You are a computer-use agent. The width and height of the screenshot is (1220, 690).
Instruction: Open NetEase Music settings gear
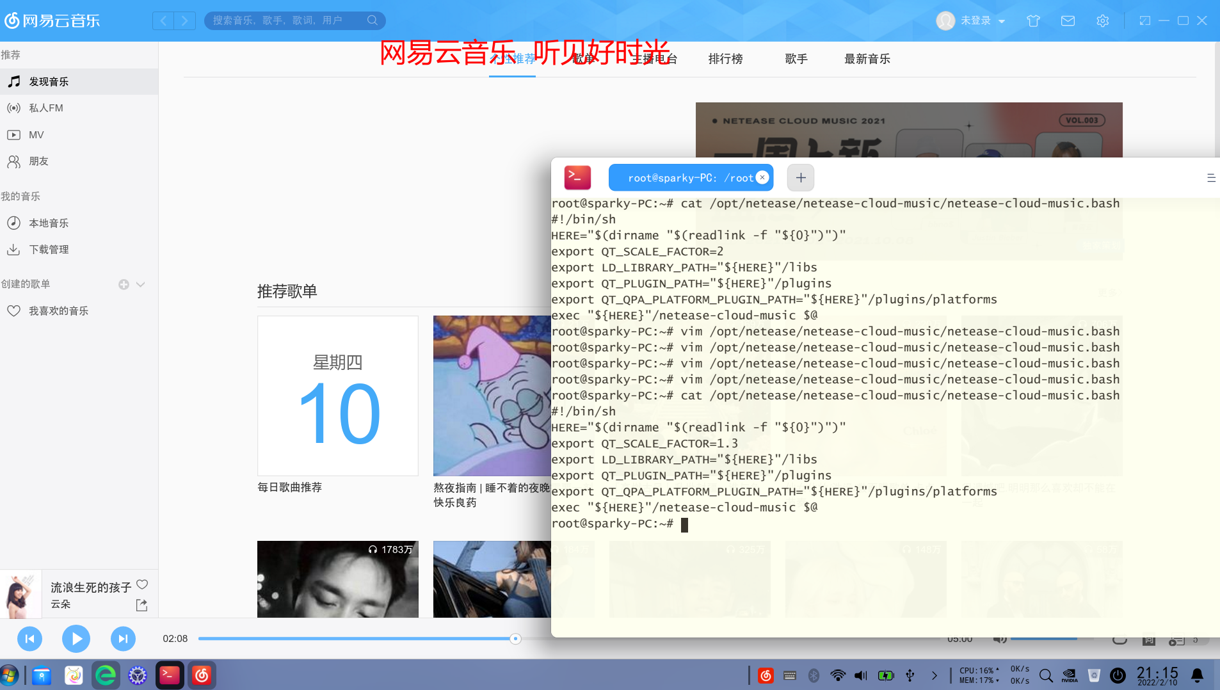(1102, 20)
